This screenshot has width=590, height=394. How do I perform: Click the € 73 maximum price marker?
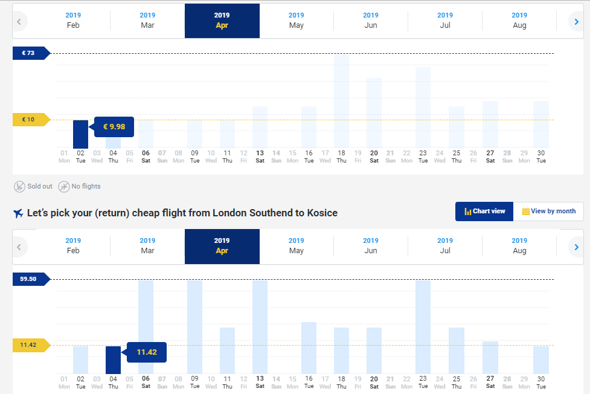[x=29, y=53]
